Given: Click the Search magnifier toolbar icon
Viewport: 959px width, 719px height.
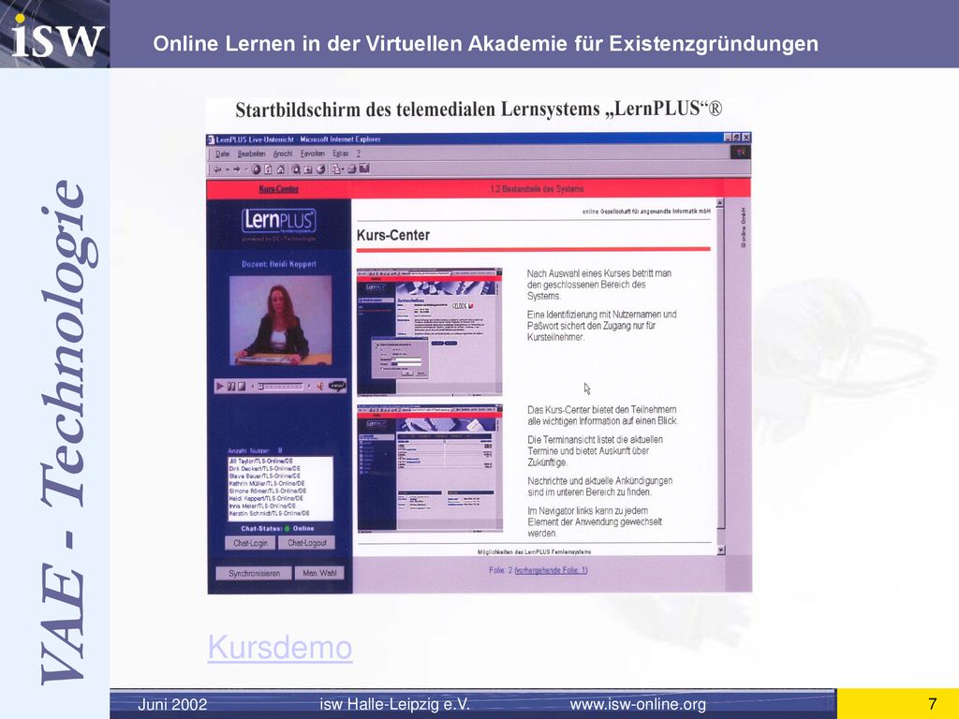Looking at the screenshot, I should coord(296,169).
